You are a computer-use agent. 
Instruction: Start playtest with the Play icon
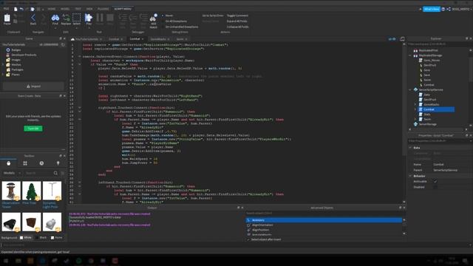click(89, 18)
